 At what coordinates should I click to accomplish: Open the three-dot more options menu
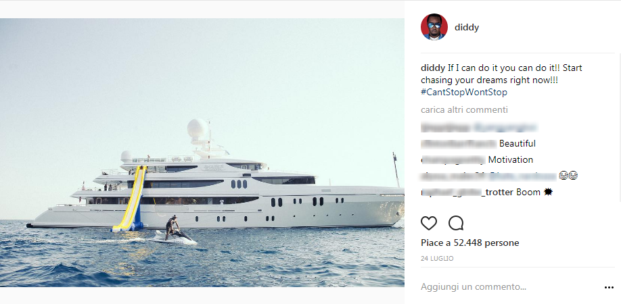(x=609, y=287)
